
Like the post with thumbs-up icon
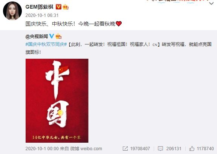192,149
